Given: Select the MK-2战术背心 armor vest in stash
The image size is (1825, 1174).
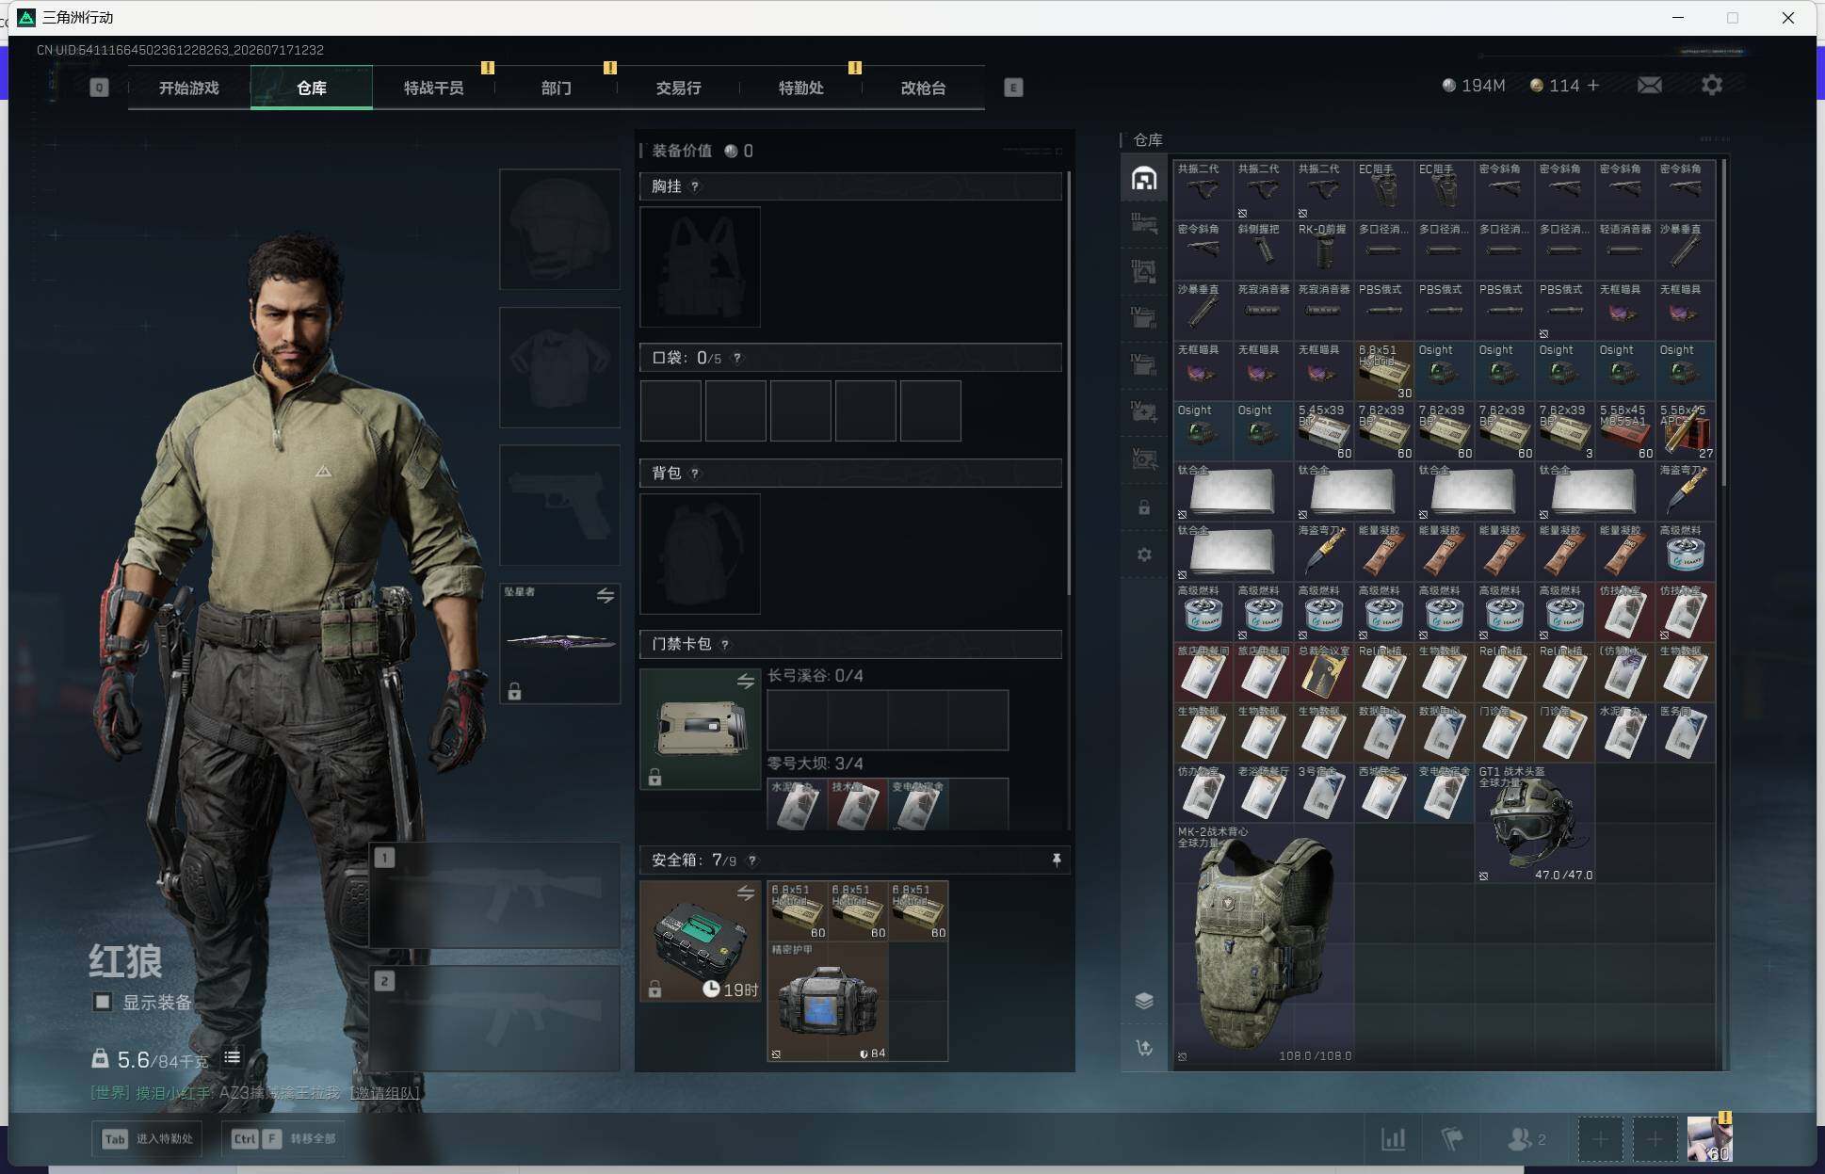Looking at the screenshot, I should tap(1263, 944).
